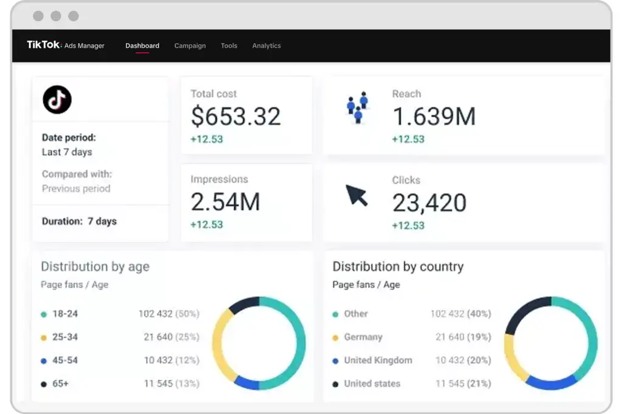Viewport: 622px width, 414px height.
Task: Click the Reach people group icon
Action: click(357, 107)
